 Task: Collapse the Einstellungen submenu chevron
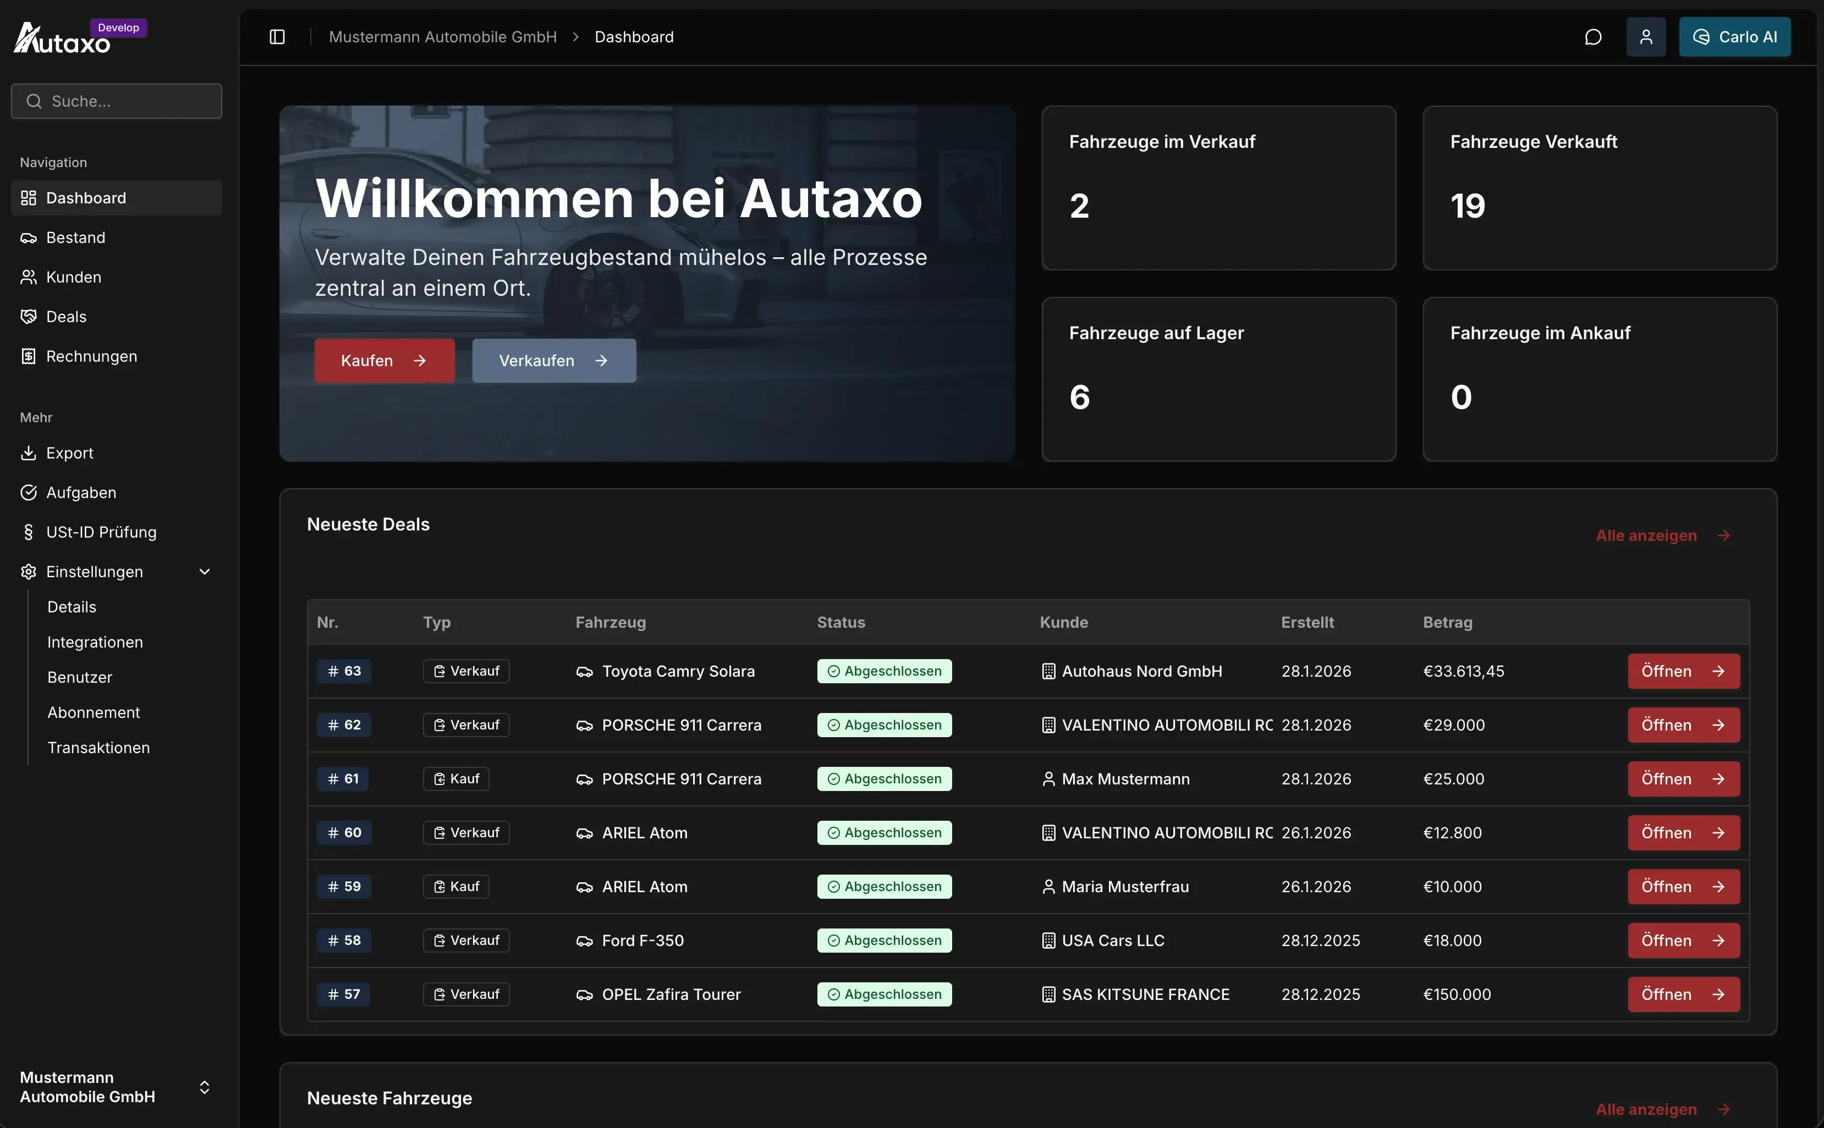(x=204, y=572)
